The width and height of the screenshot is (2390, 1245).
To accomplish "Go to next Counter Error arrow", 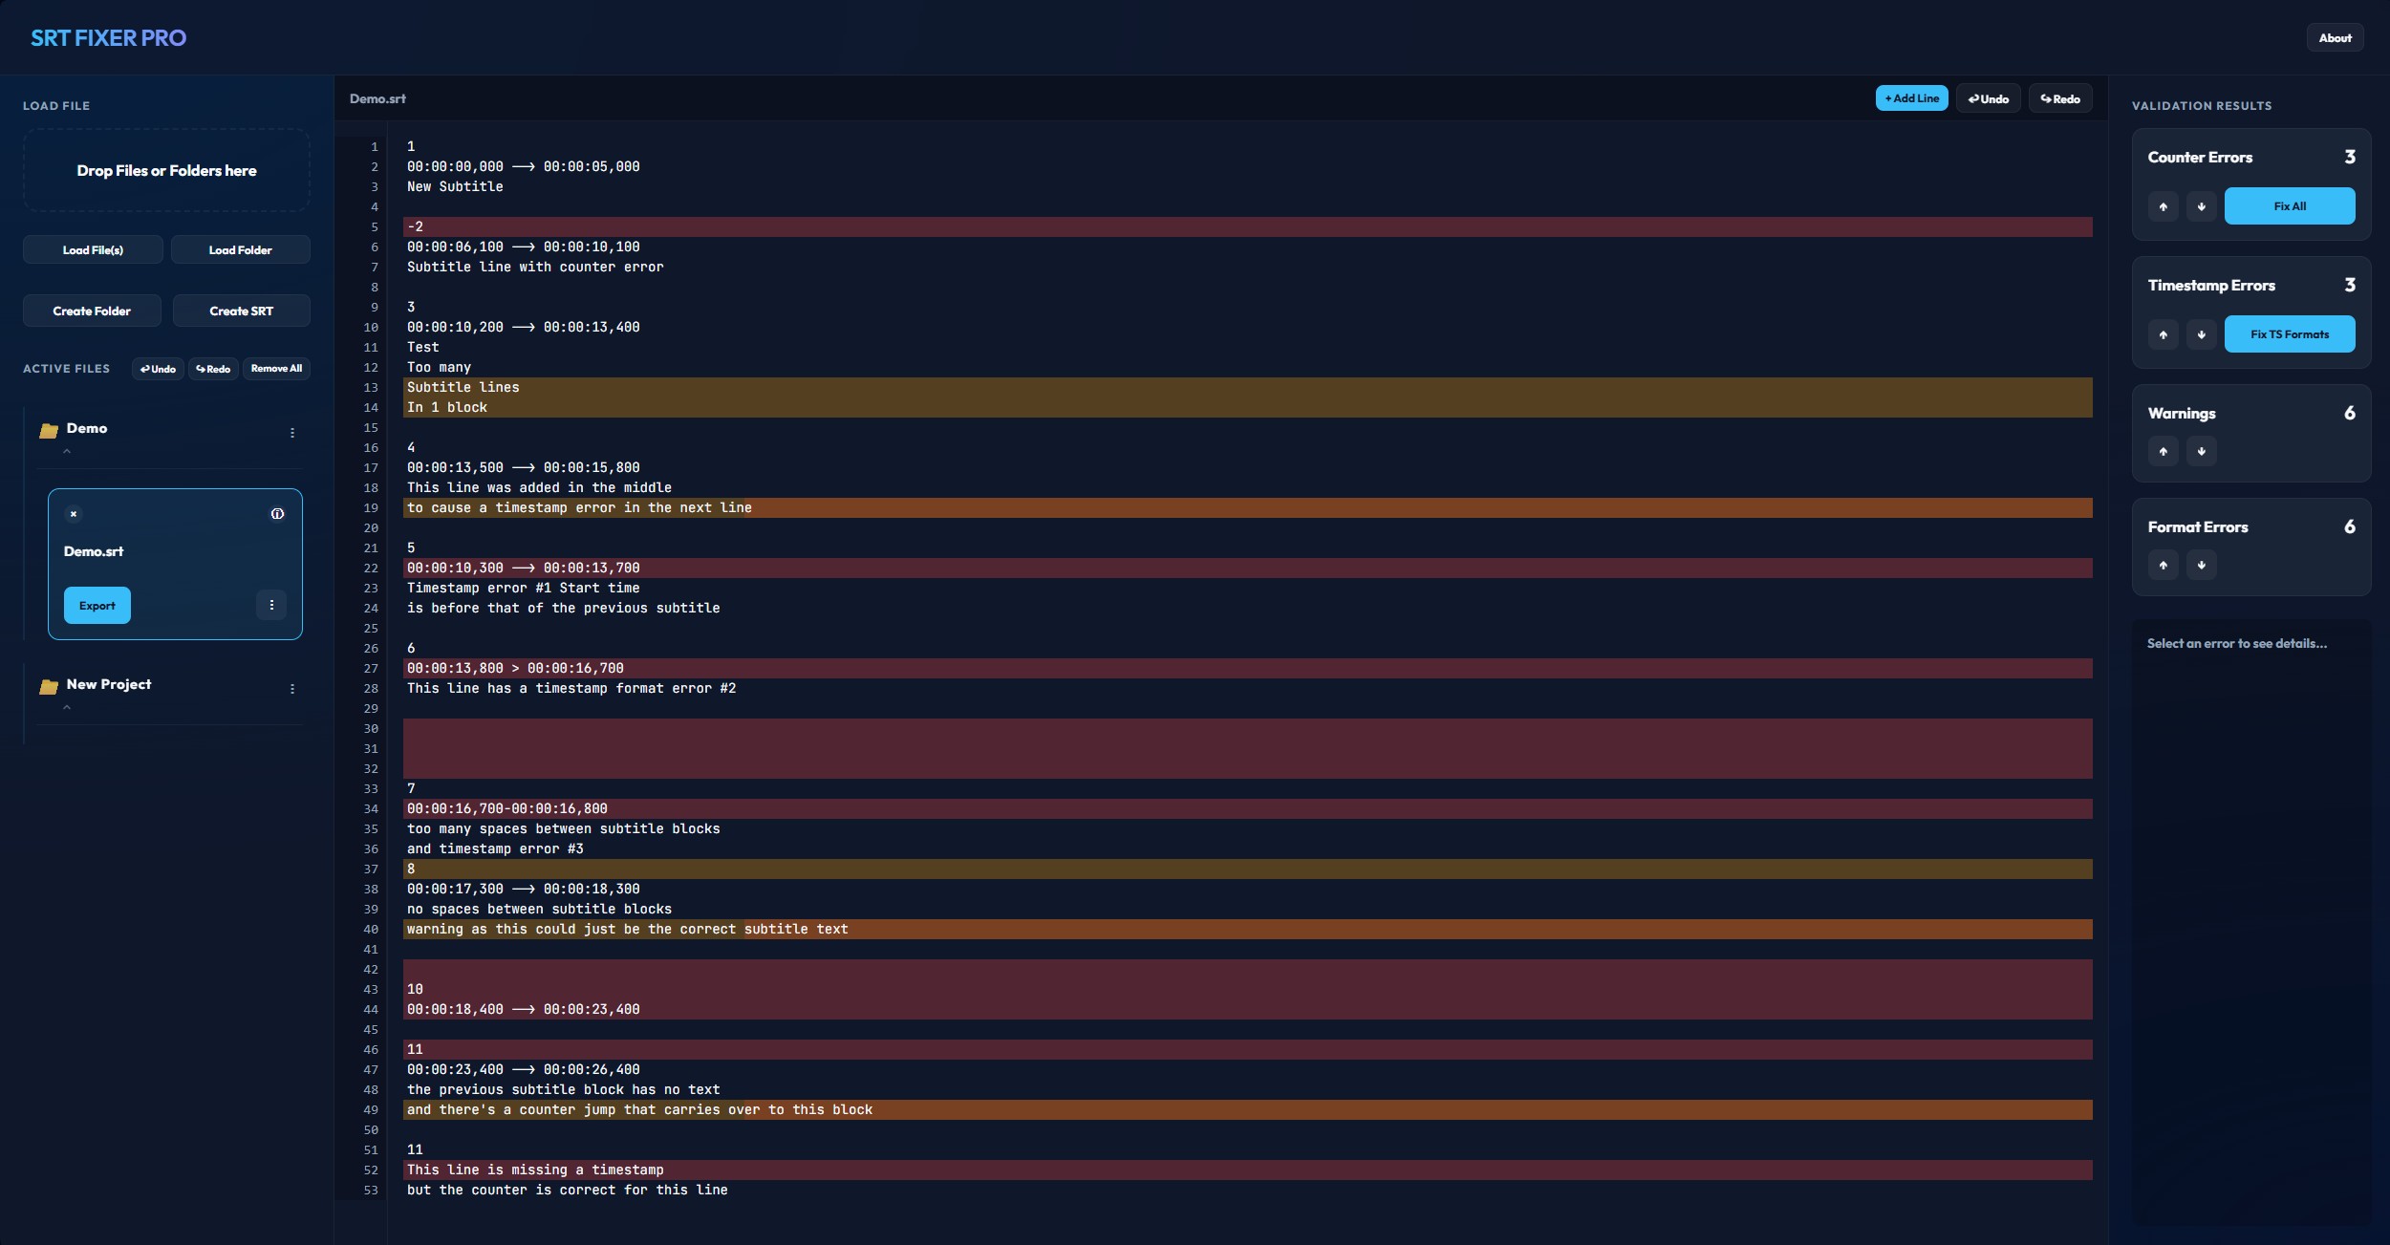I will [2202, 206].
